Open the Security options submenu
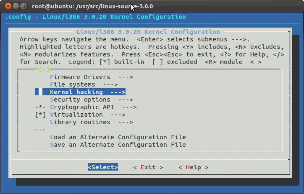304x194 pixels. point(91,100)
